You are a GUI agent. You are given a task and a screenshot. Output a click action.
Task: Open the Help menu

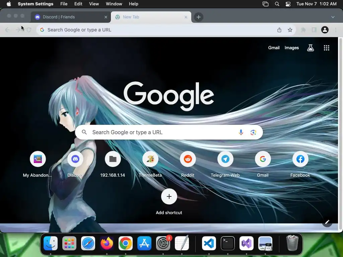tap(133, 4)
